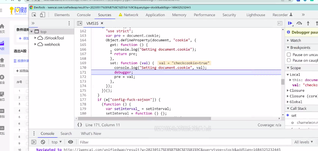Viewport: 318px width, 151px height.
Task: Click the console Filter input field
Action: coord(185,142)
